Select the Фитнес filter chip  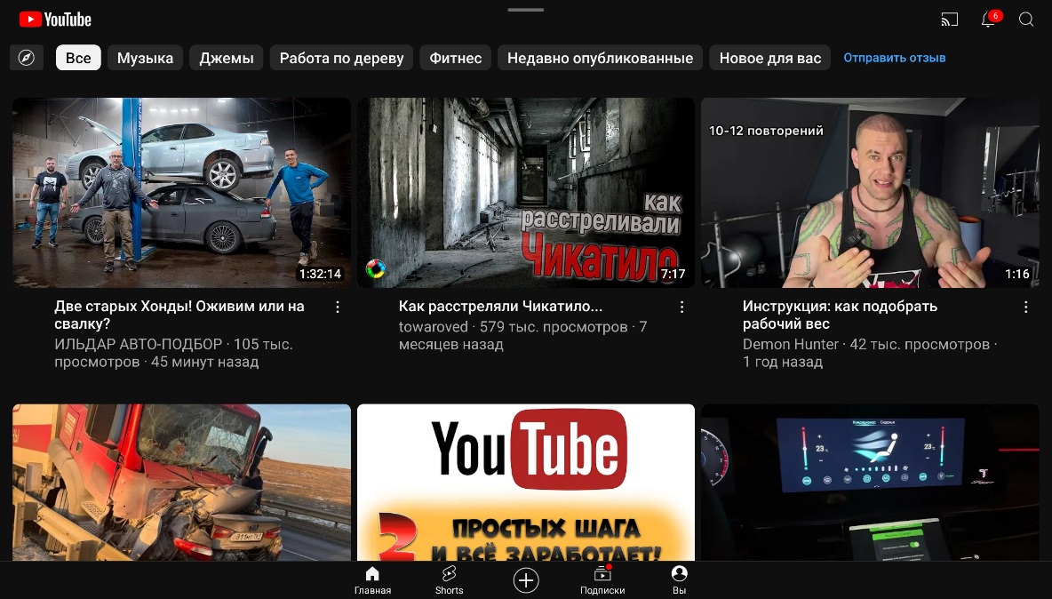[x=456, y=58]
